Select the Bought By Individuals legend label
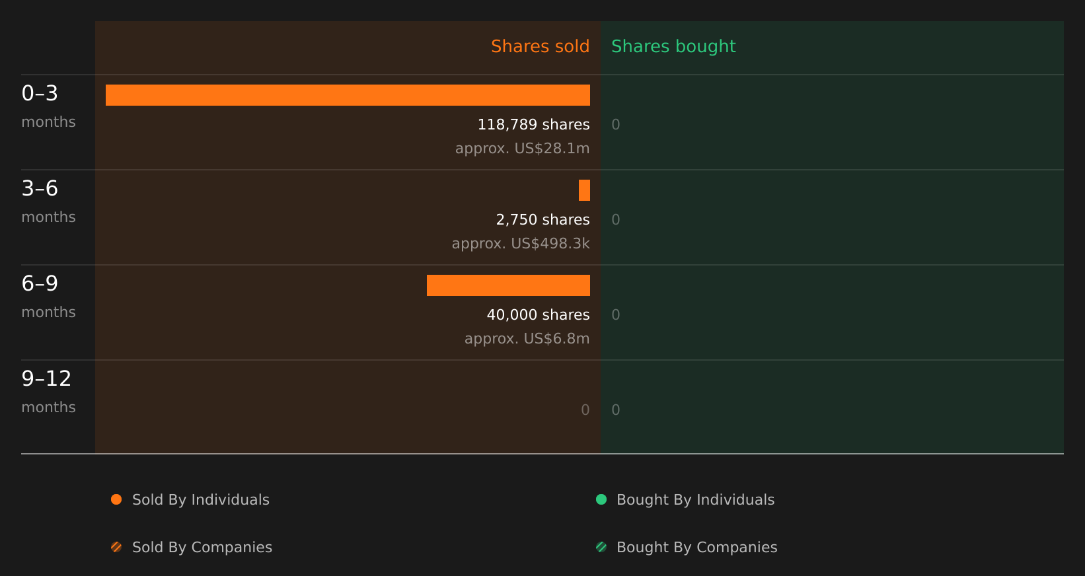 click(696, 500)
